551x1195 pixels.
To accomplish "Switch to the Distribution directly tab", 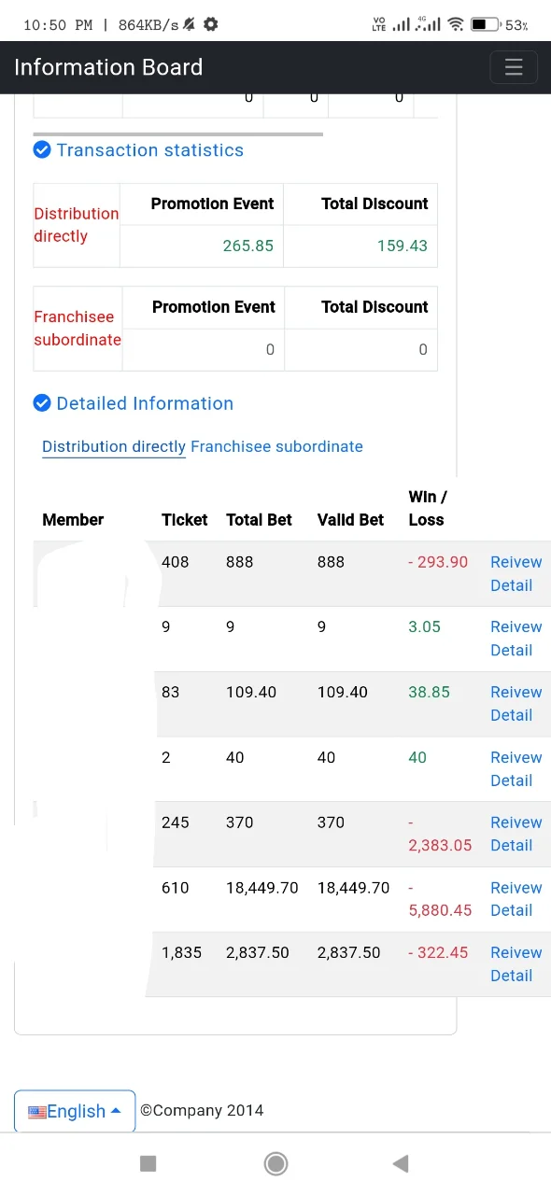I will 114,446.
